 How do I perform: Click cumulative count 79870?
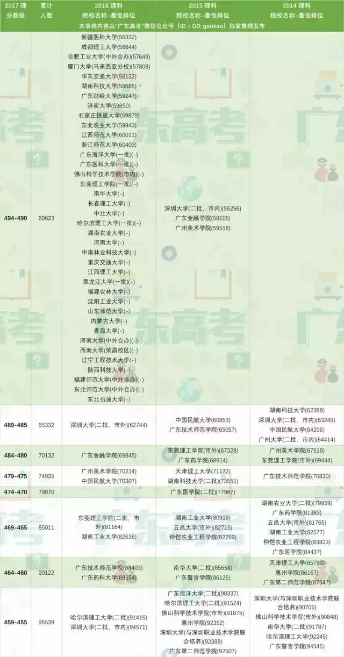[46, 491]
